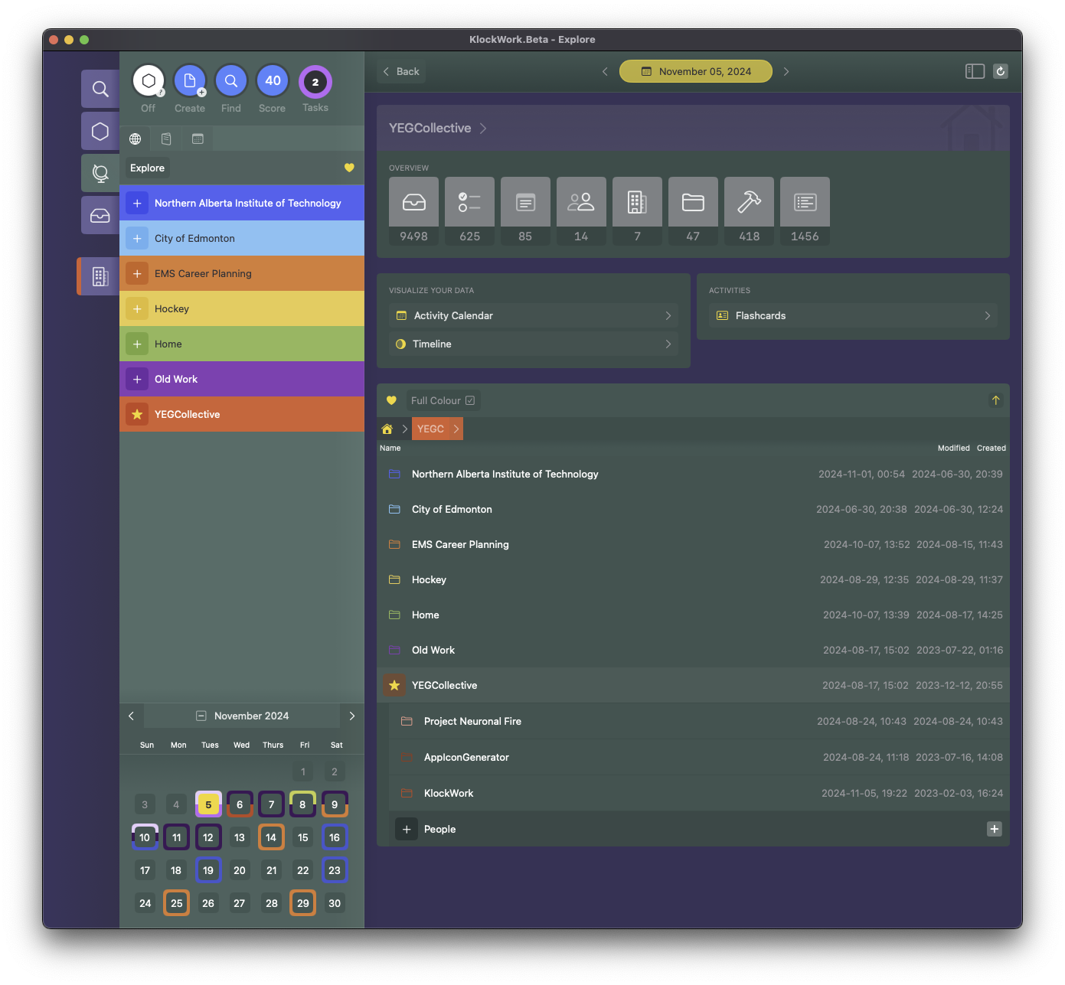
Task: Click the refresh icon top right
Action: coord(1001,71)
